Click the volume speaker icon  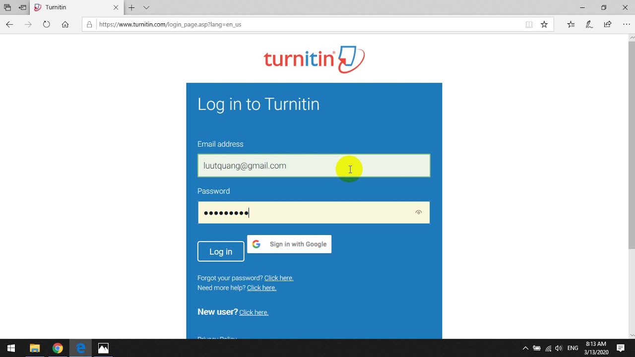(x=559, y=348)
